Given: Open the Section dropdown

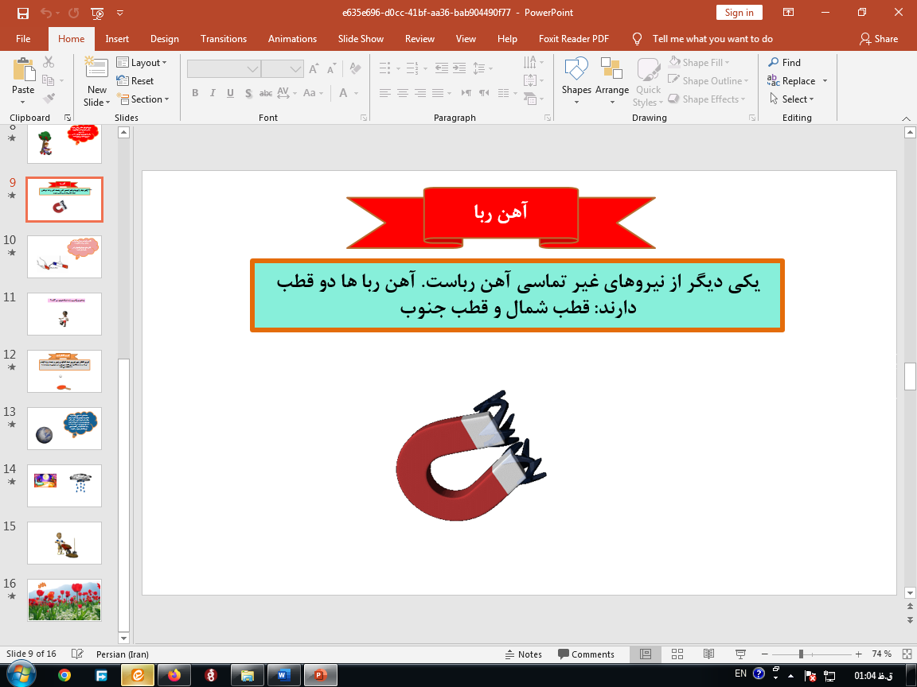Looking at the screenshot, I should [142, 99].
